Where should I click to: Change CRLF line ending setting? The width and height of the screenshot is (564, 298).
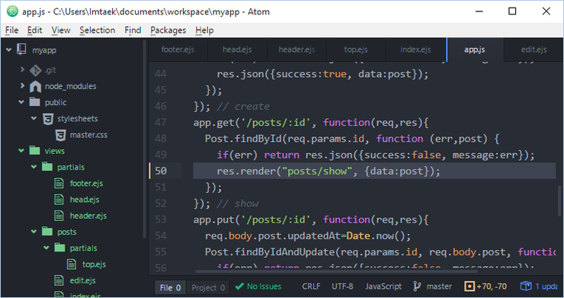(311, 287)
